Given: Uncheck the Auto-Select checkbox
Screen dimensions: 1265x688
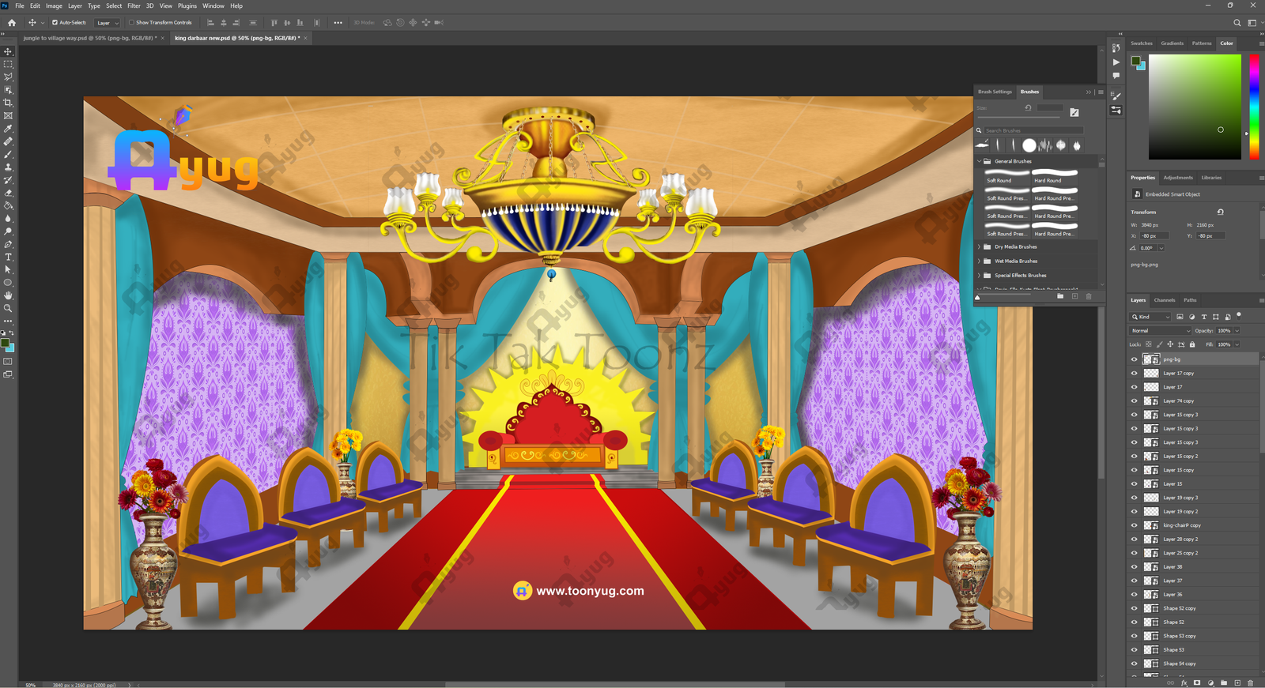Looking at the screenshot, I should pyautogui.click(x=55, y=23).
